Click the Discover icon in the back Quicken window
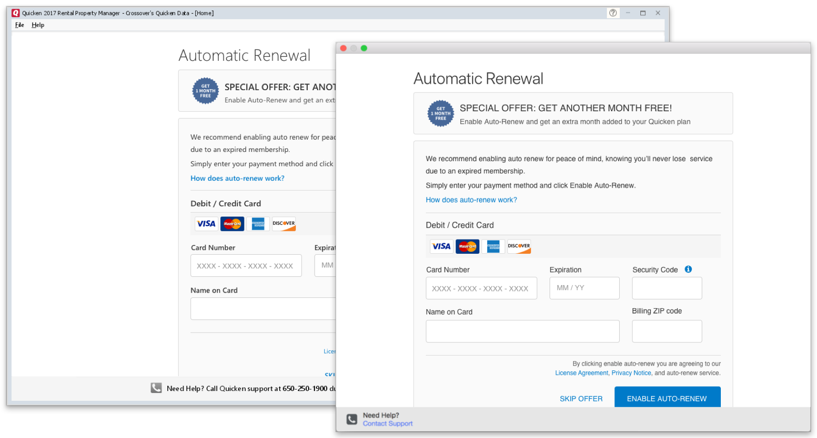This screenshot has height=438, width=817. point(284,224)
